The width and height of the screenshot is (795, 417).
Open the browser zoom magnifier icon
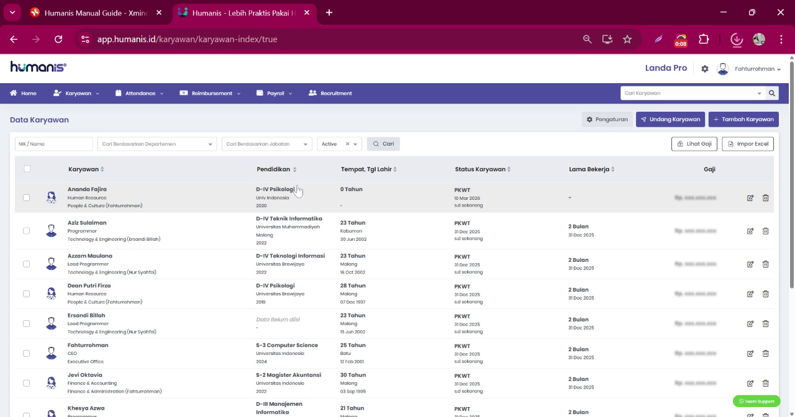tap(587, 39)
